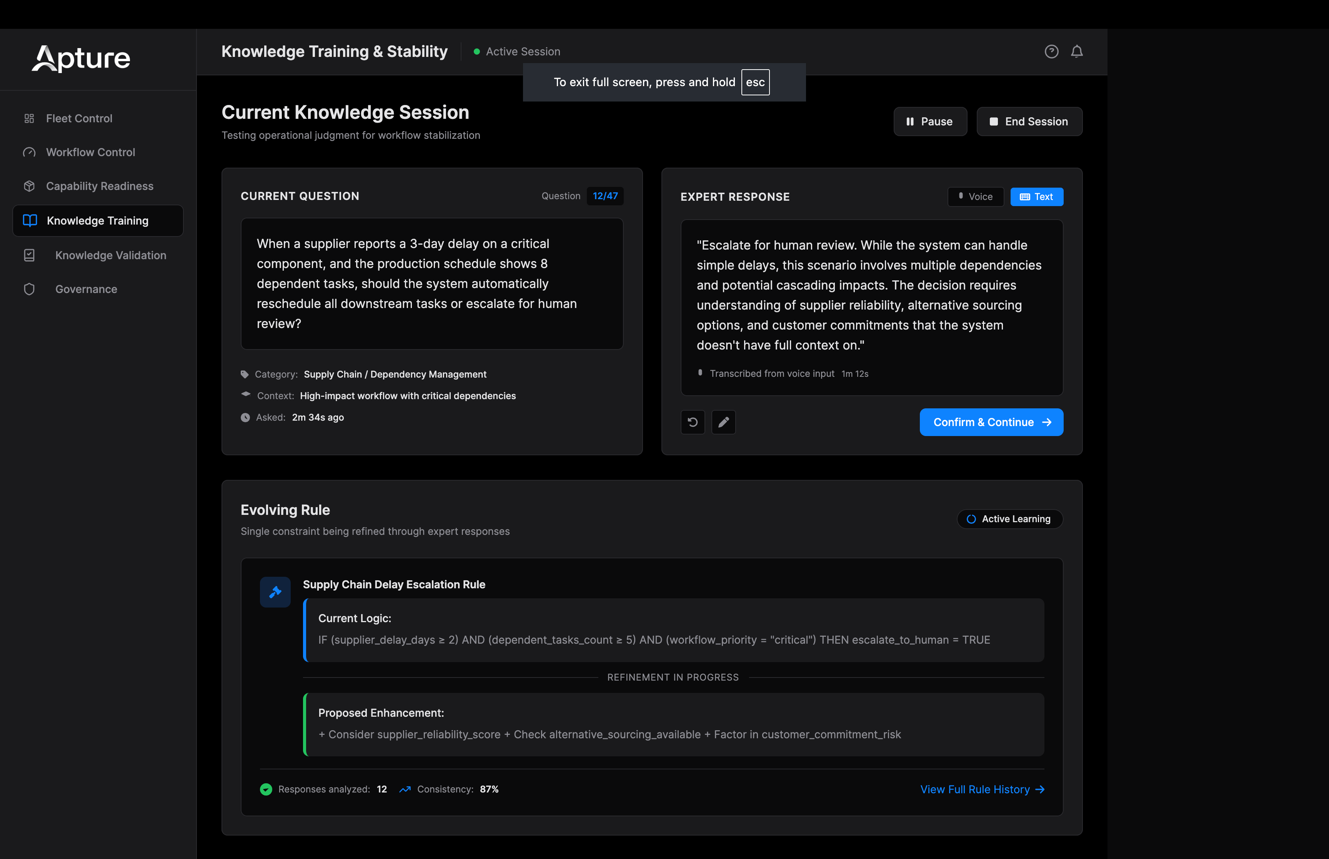Viewport: 1329px width, 859px height.
Task: Click the "1m 12s" transcription duration
Action: click(854, 373)
